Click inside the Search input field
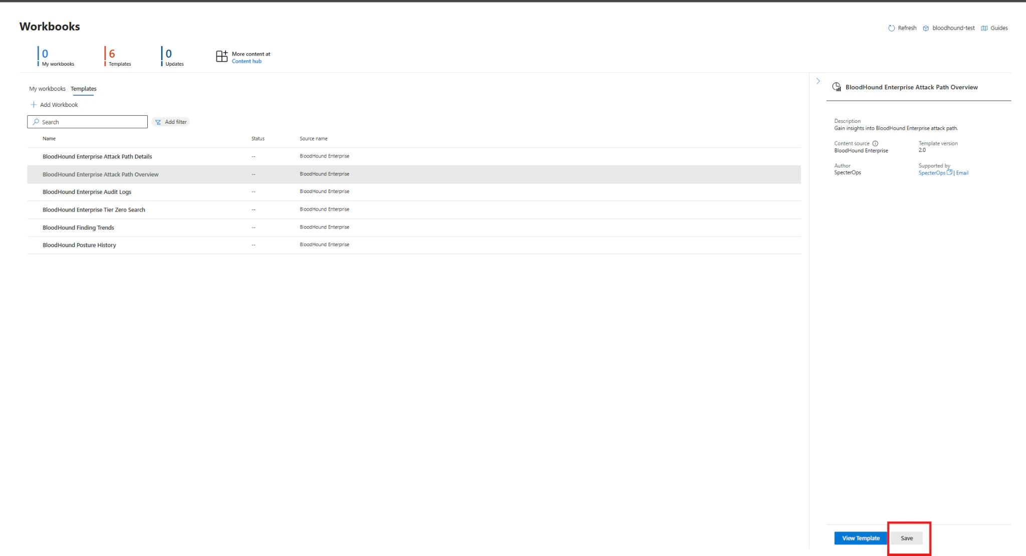1026x556 pixels. pos(93,122)
